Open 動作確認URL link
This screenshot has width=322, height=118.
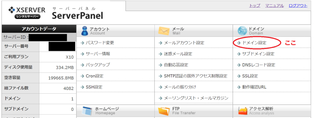pos(254,87)
